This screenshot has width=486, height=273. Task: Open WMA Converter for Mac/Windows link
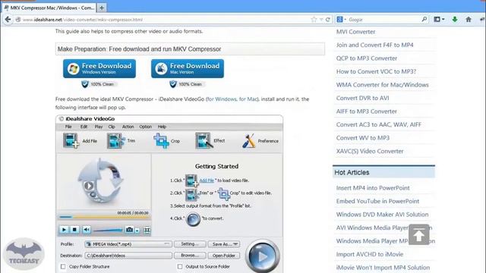pyautogui.click(x=383, y=85)
